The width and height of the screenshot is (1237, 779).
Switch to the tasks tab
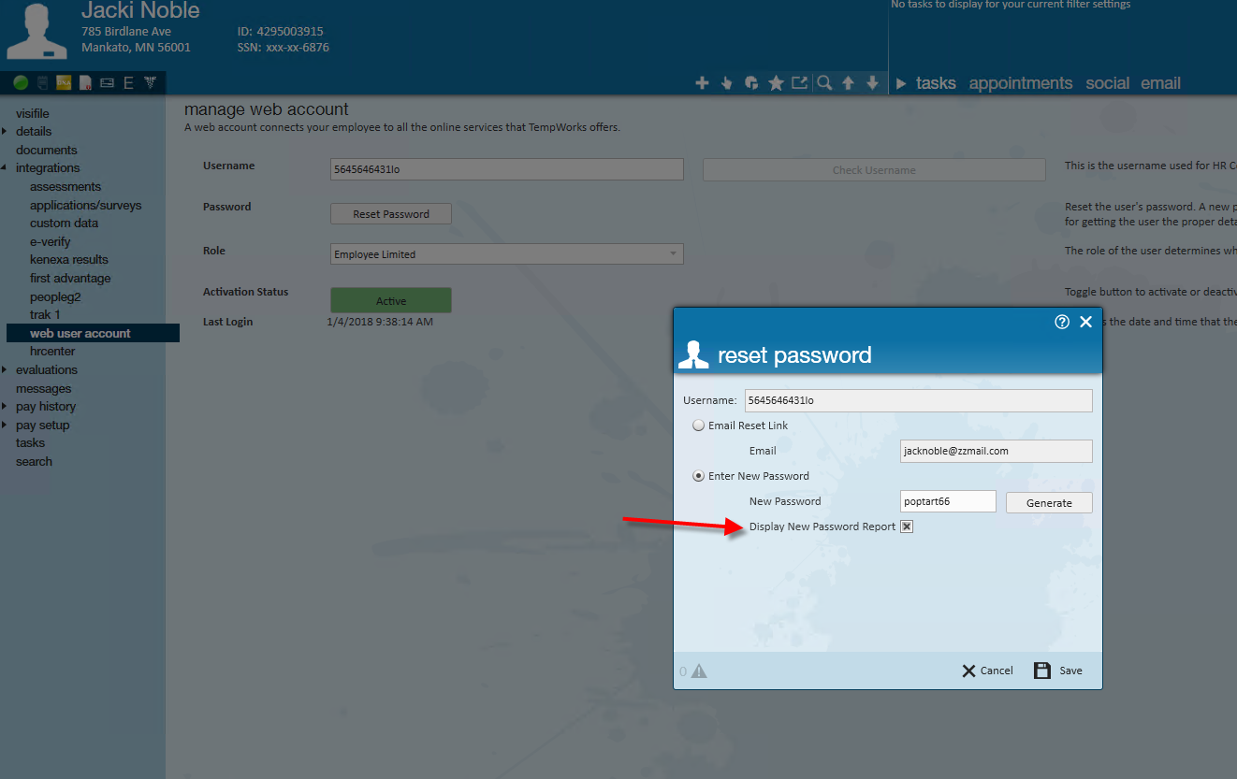(936, 83)
